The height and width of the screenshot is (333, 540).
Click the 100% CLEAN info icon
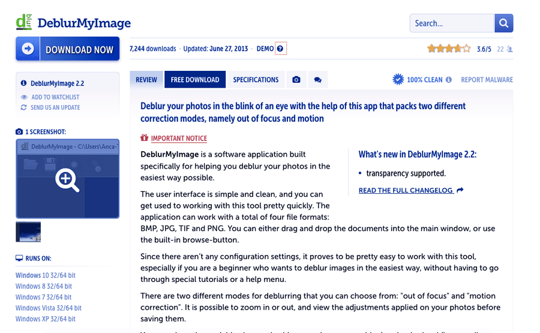448,80
